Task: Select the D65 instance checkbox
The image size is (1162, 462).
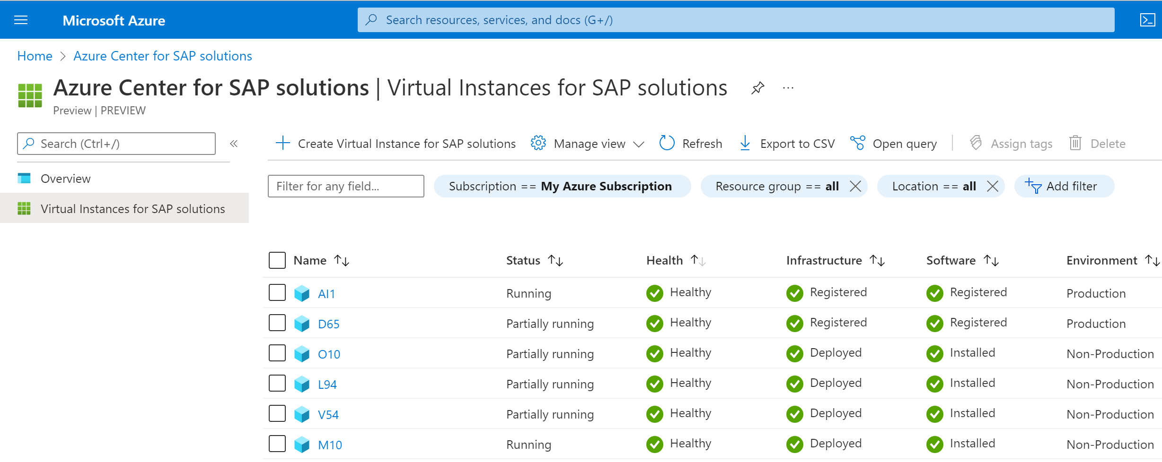Action: 277,323
